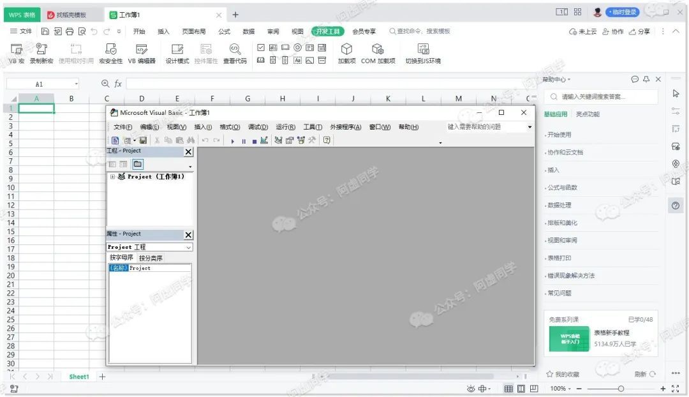Collapse the WPS ribbon with chevron
This screenshot has height=397, width=689.
click(676, 31)
